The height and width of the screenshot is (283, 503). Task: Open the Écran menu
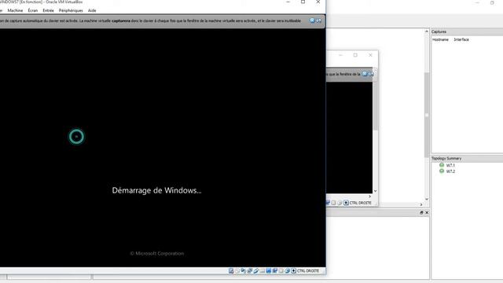pyautogui.click(x=32, y=10)
